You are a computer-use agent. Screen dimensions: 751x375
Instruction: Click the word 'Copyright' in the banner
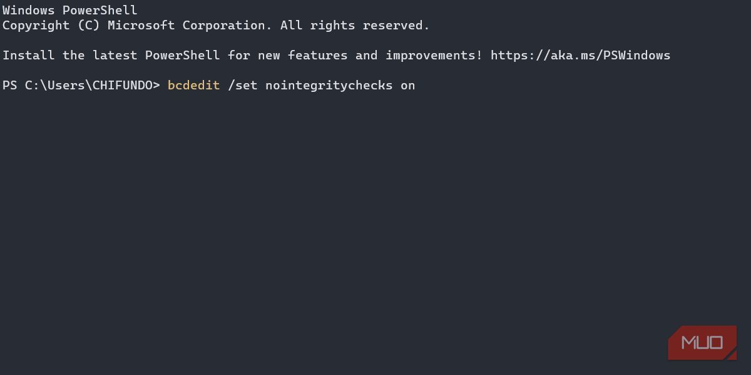point(36,26)
